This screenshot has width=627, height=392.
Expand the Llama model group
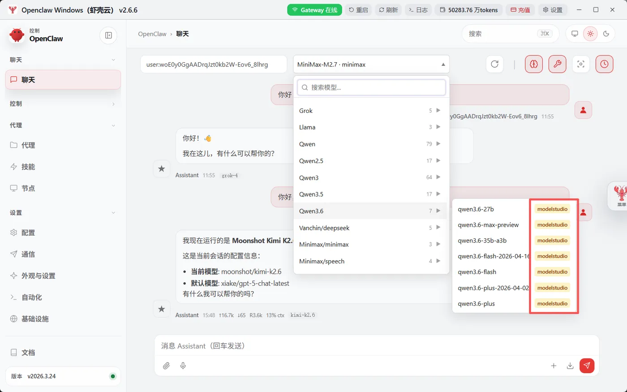370,127
